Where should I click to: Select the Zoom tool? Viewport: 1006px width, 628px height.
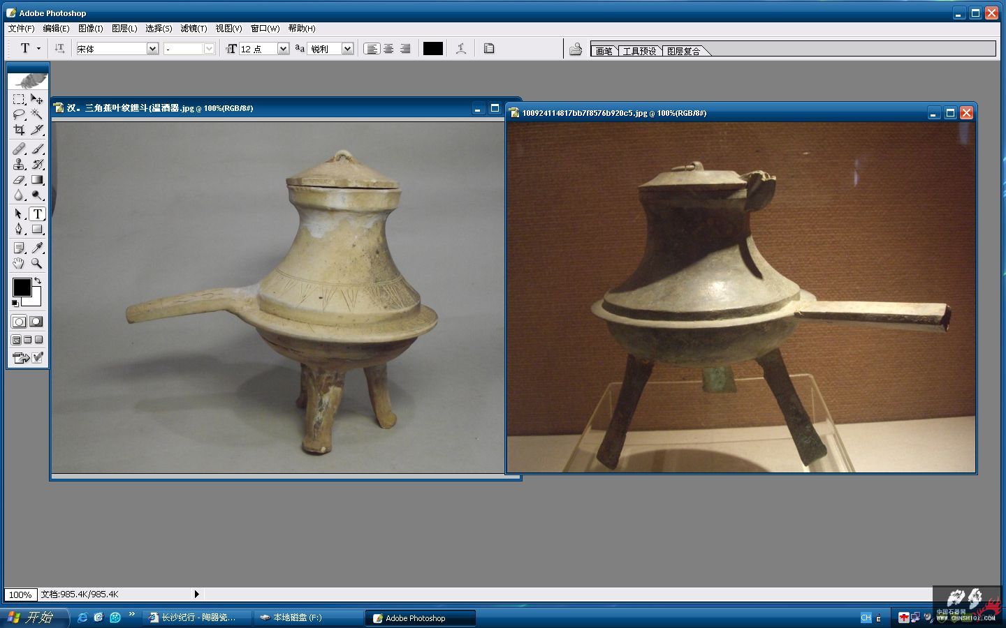37,263
